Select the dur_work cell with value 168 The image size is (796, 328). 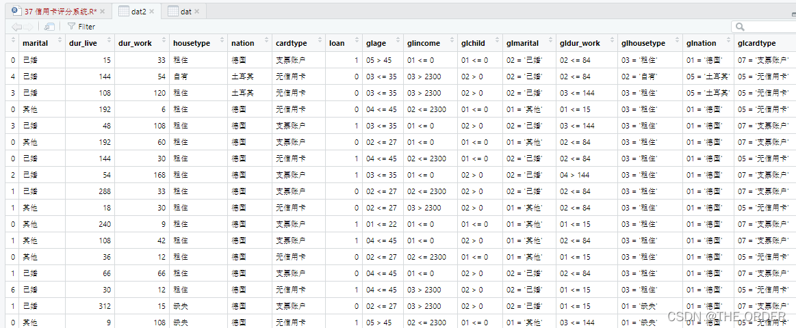(142, 174)
